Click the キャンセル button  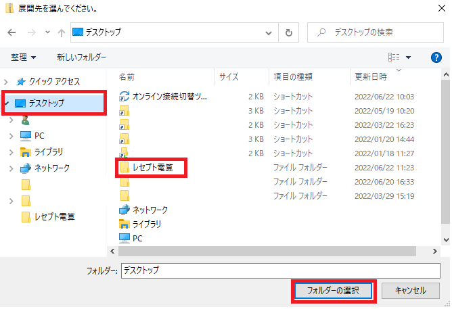pyautogui.click(x=411, y=291)
